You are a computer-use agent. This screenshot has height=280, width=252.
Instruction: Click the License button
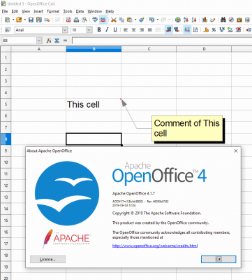click(x=47, y=259)
